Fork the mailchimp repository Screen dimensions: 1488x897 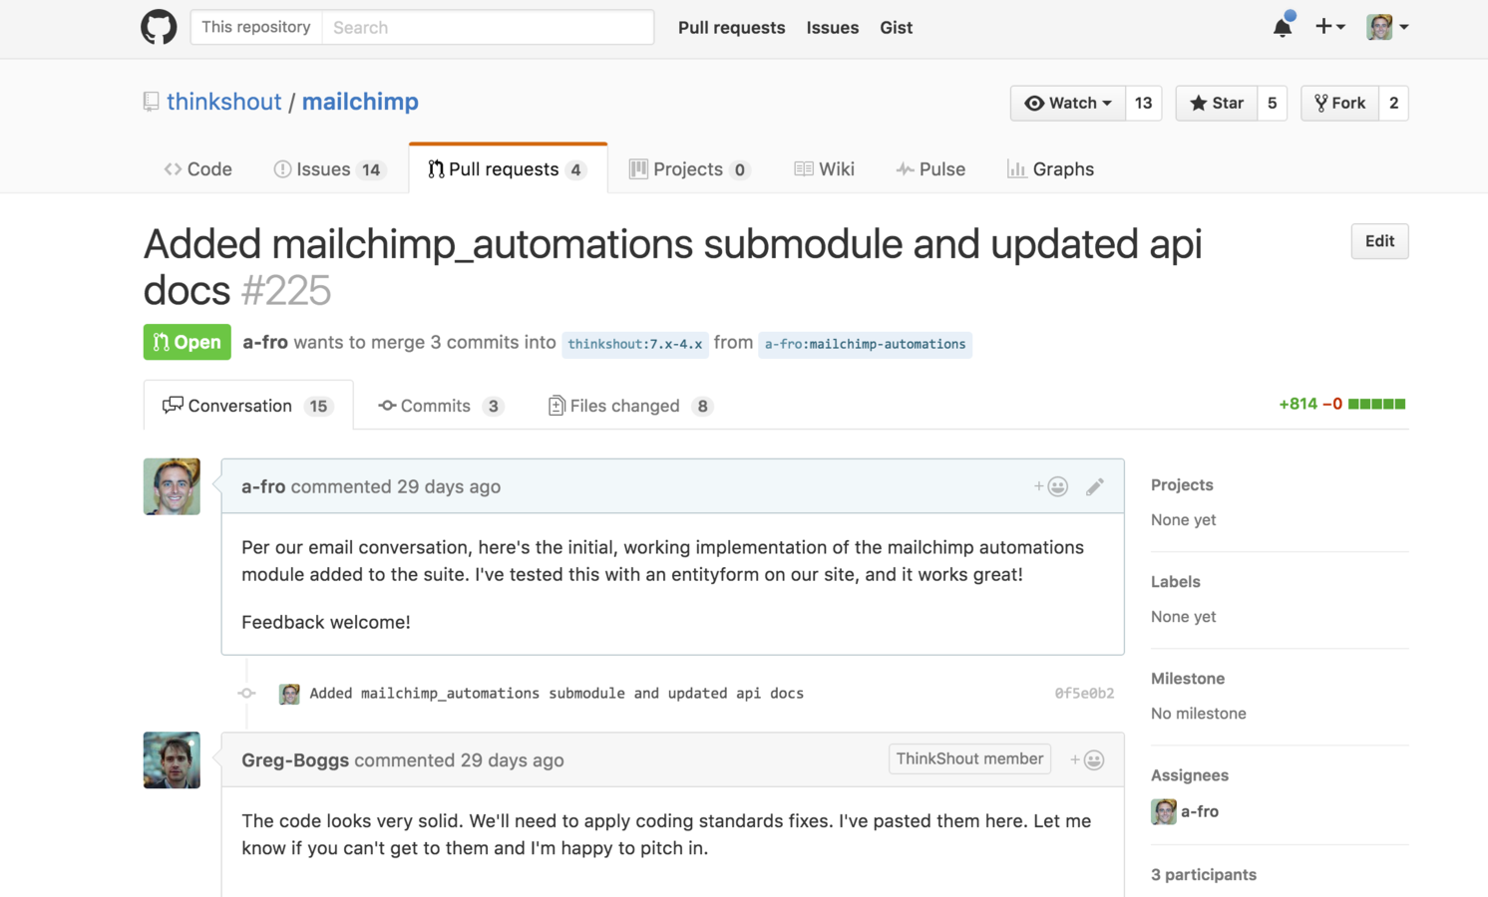point(1339,103)
